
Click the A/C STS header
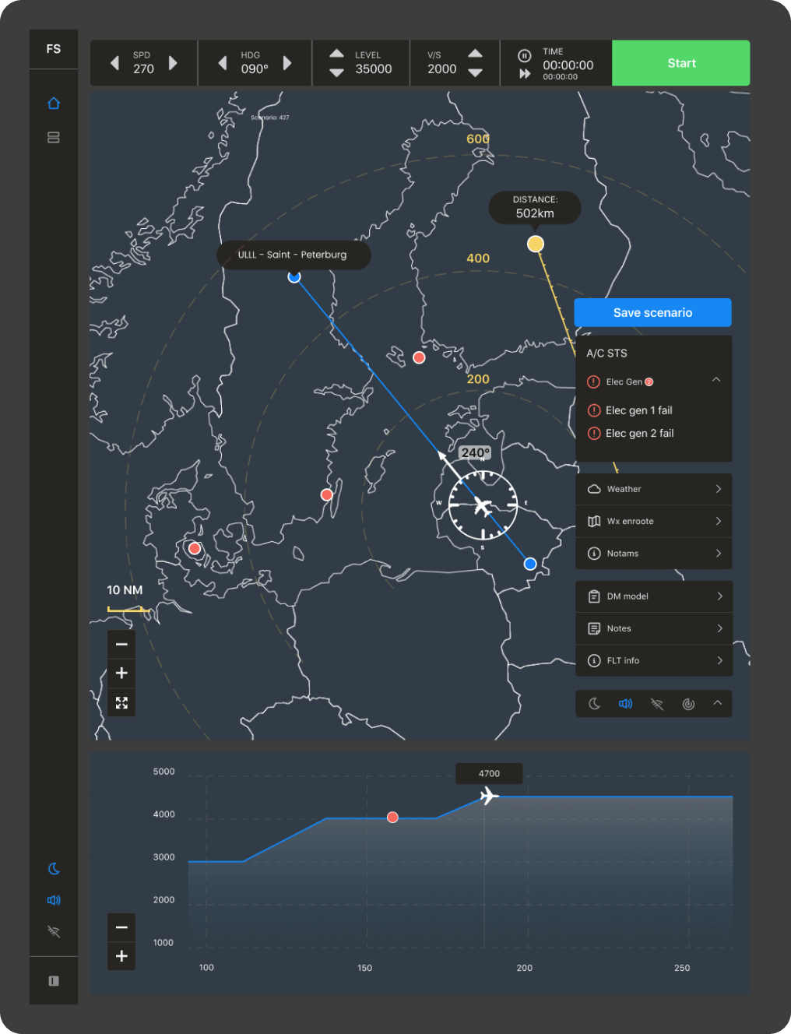tap(606, 353)
